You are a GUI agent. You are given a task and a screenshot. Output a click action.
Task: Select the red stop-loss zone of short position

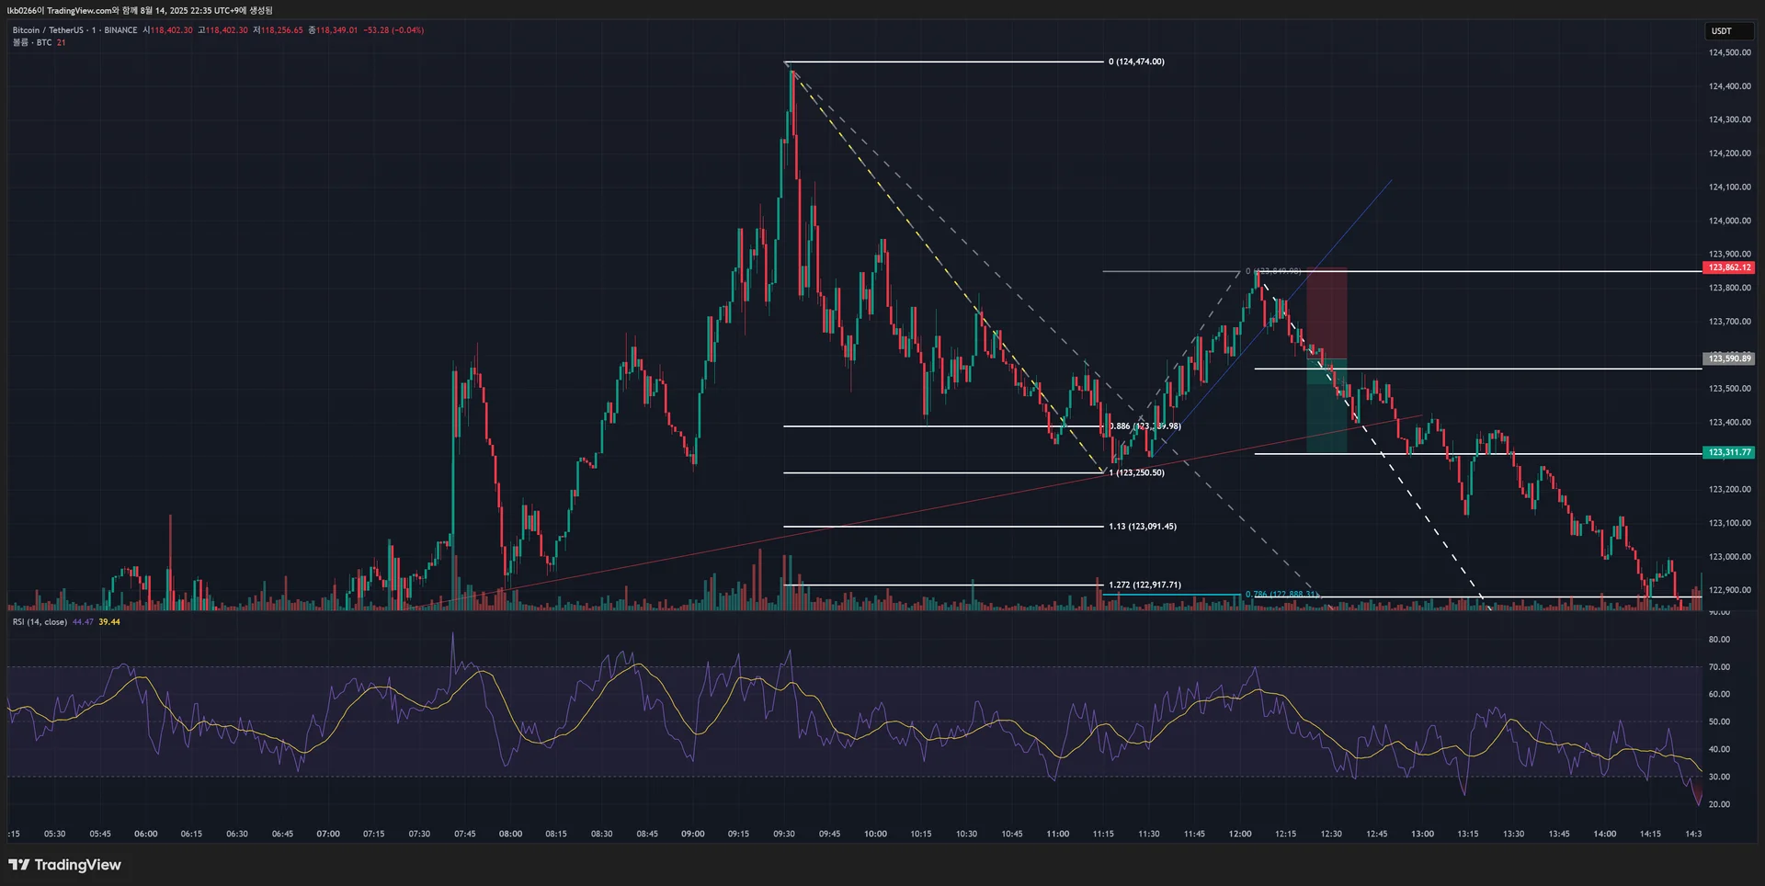[x=1327, y=313]
